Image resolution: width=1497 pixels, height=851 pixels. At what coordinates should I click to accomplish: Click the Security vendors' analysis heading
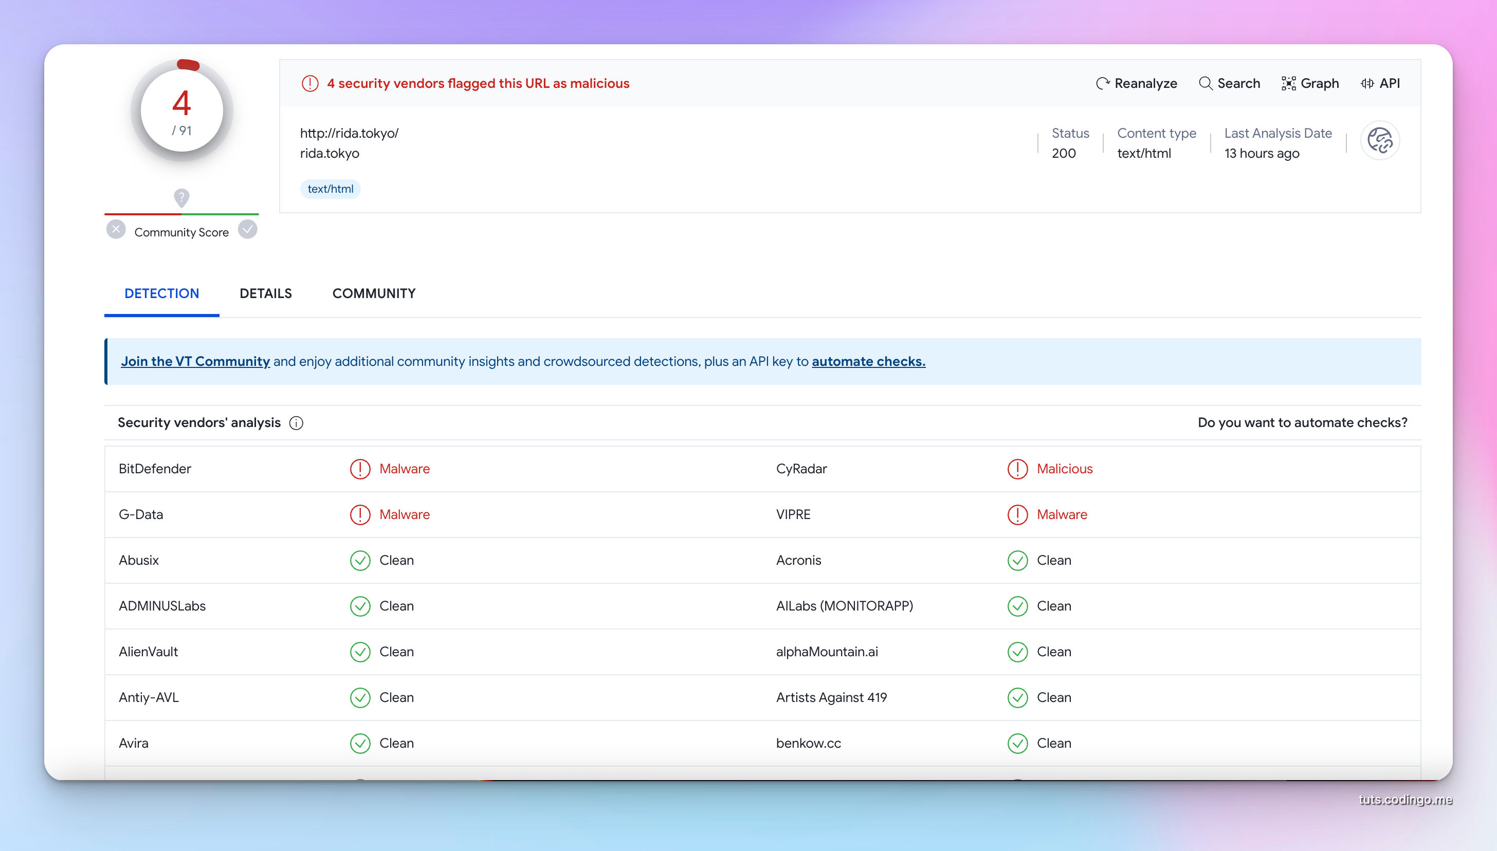[199, 422]
